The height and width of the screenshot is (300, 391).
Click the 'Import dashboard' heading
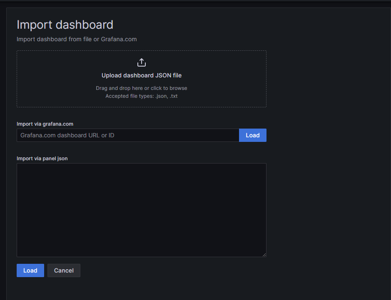(x=65, y=25)
